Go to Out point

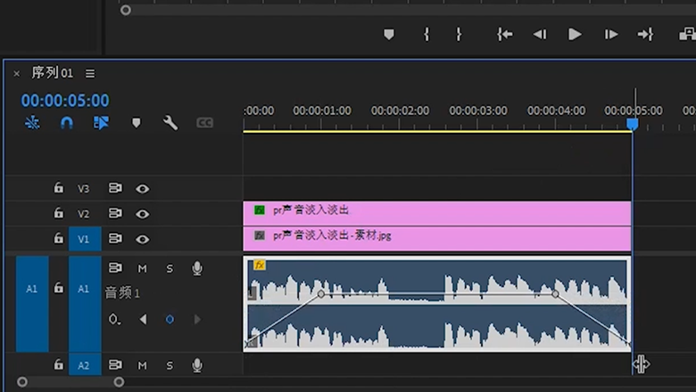click(x=645, y=34)
